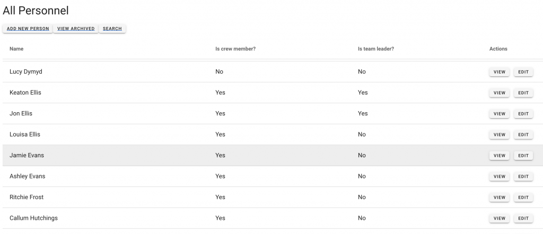Edit Callum Hutchings details

click(523, 218)
